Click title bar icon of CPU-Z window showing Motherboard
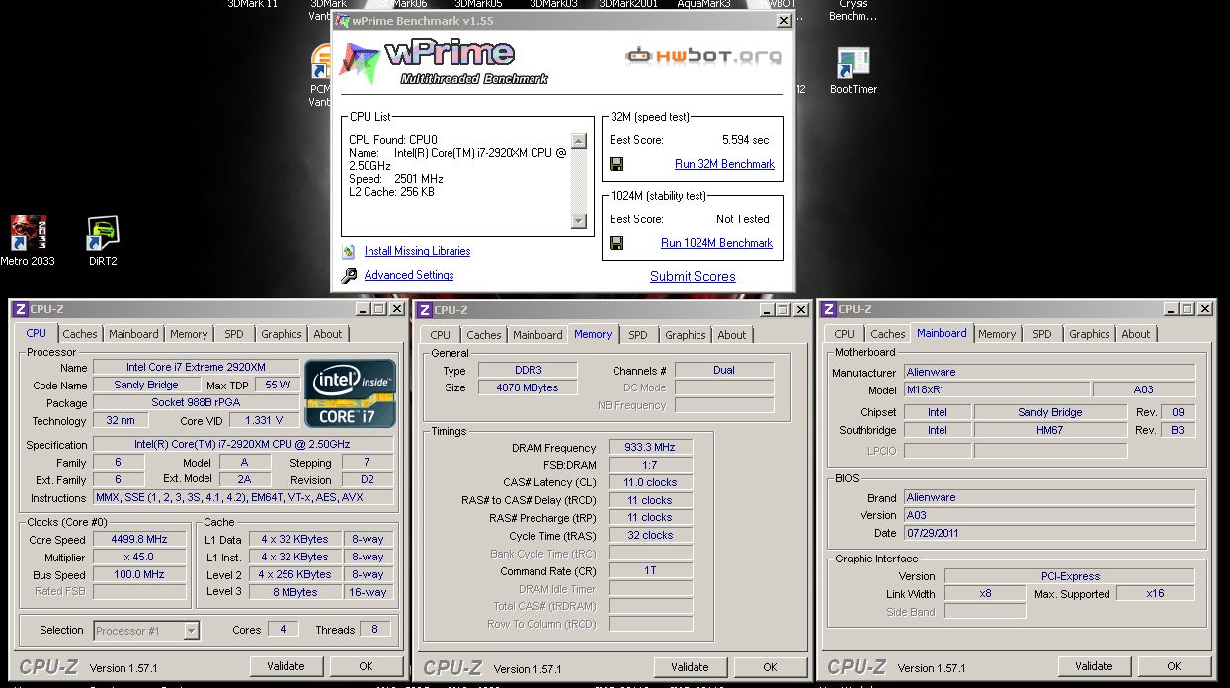The width and height of the screenshot is (1230, 688). tap(830, 309)
